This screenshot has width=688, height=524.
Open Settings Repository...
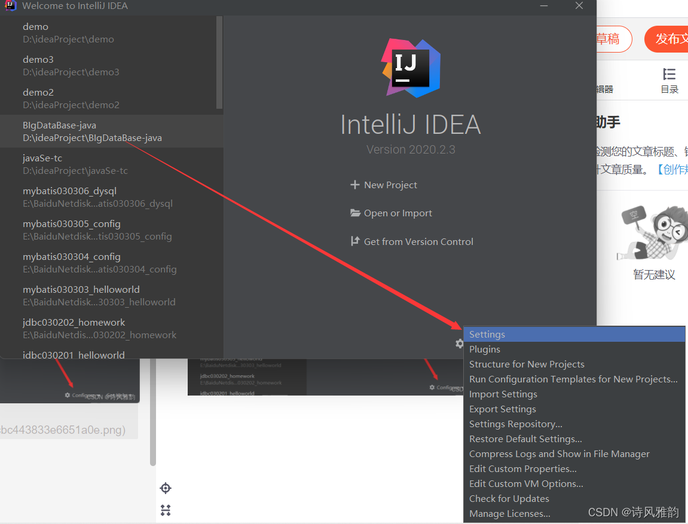click(x=574, y=424)
